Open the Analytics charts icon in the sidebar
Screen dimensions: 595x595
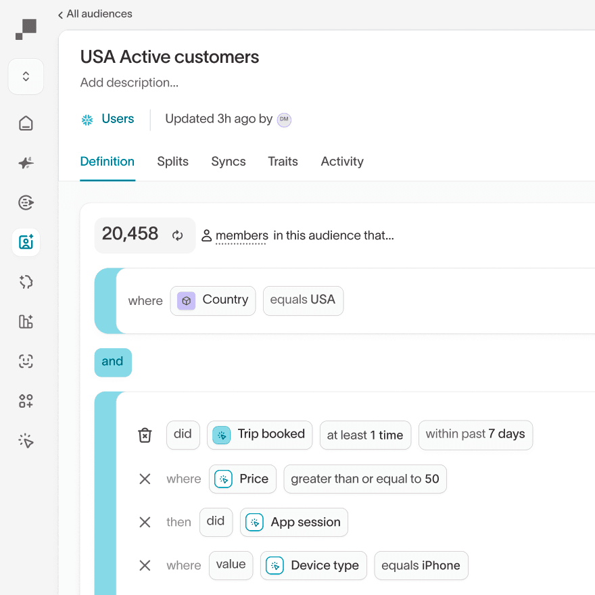(x=26, y=322)
